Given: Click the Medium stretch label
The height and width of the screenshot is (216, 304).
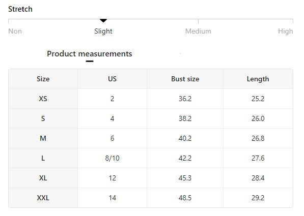Looking at the screenshot, I should 198,31.
